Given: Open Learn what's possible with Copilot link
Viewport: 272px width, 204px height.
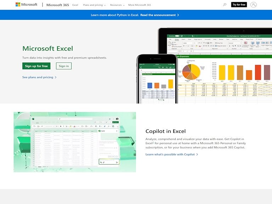Looking at the screenshot, I should coord(170,154).
